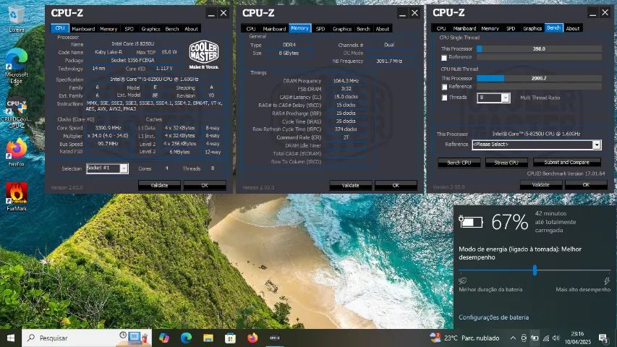The width and height of the screenshot is (617, 347).
Task: Open the notification center icon
Action: coord(603,338)
